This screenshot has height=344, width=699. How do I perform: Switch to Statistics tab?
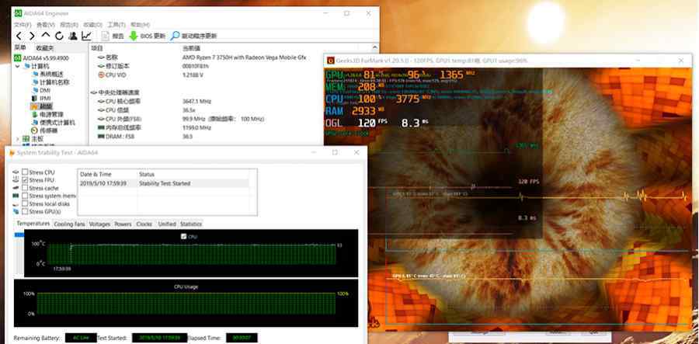[191, 224]
